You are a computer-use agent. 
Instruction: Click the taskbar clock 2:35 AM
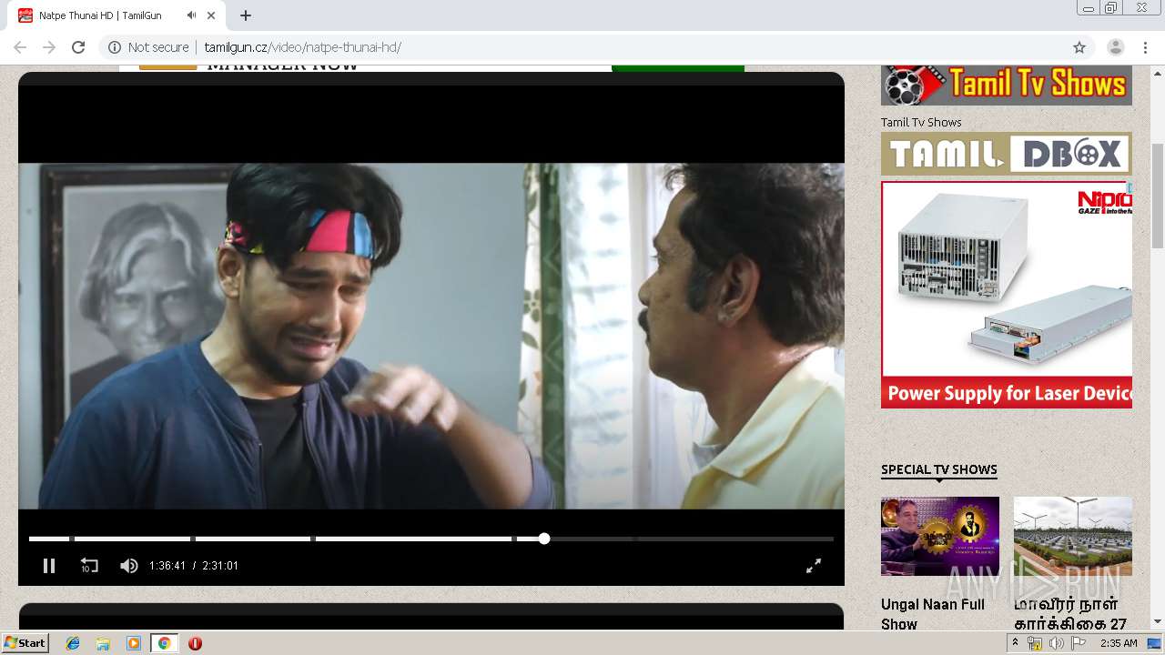(x=1119, y=643)
